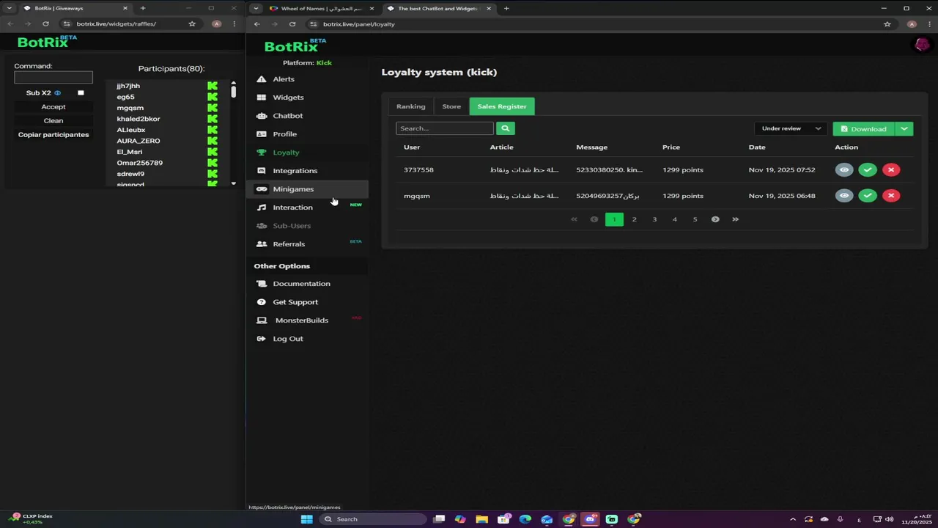Open File Explorer from the taskbar

click(x=481, y=519)
